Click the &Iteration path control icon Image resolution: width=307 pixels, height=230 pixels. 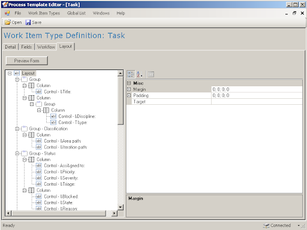(x=38, y=147)
